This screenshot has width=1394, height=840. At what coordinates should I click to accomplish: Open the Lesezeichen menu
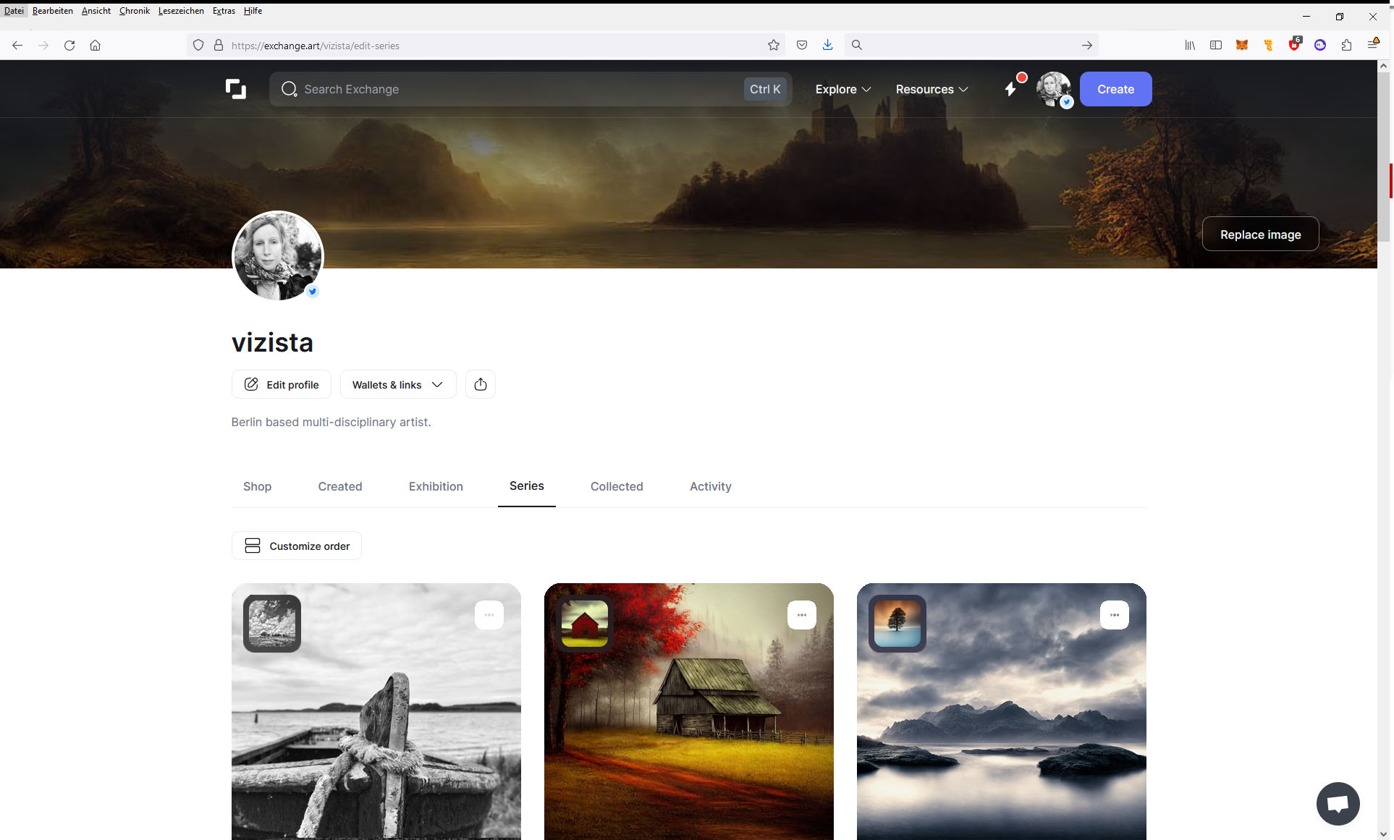pos(181,11)
